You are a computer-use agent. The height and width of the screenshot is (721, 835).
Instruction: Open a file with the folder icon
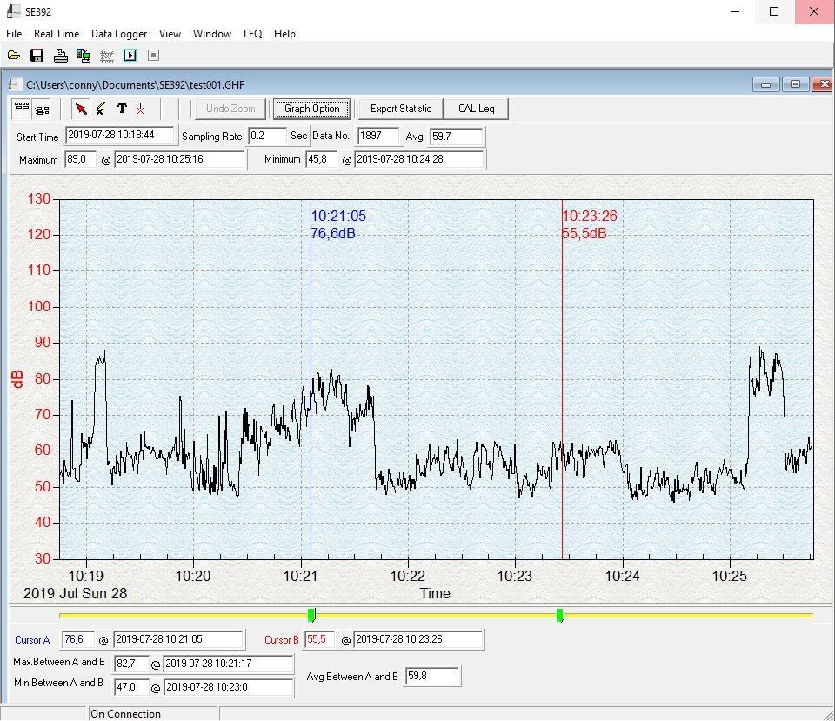click(14, 56)
